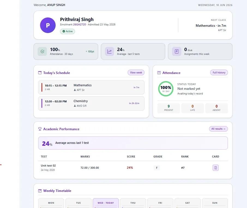
Task: Click the Unit test 02 test name
Action: 48,166
